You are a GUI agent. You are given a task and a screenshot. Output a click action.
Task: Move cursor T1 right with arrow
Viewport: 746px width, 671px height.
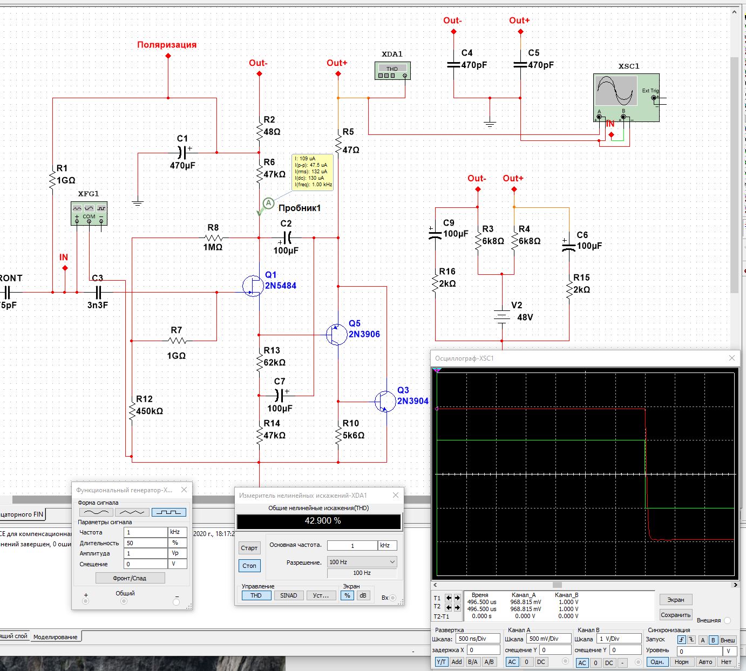(x=457, y=598)
